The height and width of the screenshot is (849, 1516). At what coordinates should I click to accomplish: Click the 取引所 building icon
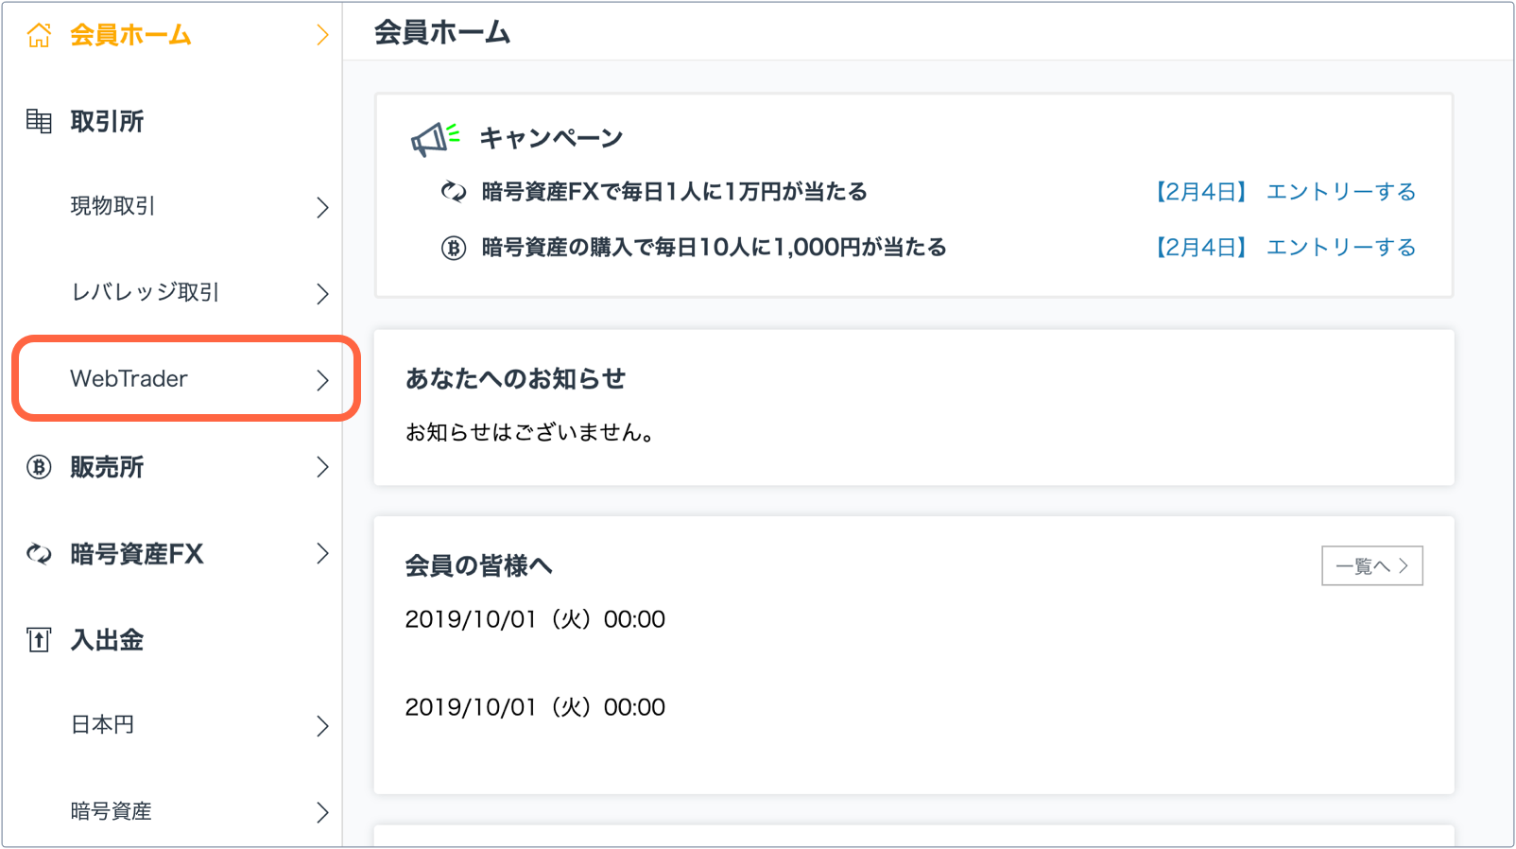(39, 121)
